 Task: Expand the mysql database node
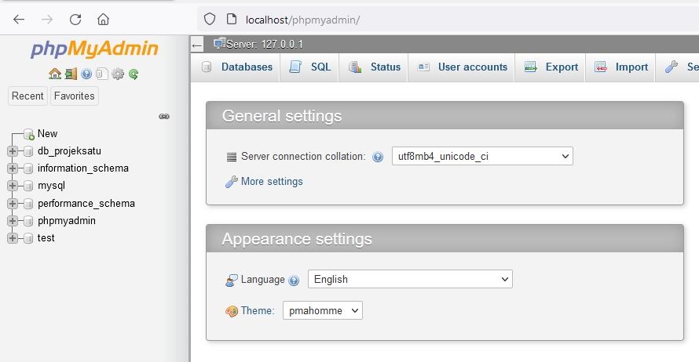tap(13, 186)
